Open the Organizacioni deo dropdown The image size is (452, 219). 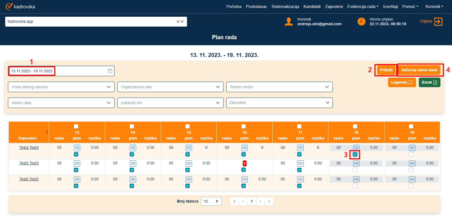[x=170, y=87]
